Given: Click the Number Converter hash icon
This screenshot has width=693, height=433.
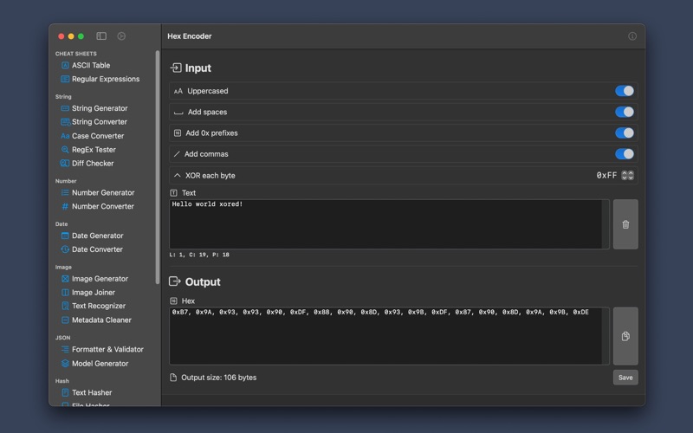Looking at the screenshot, I should tap(65, 206).
